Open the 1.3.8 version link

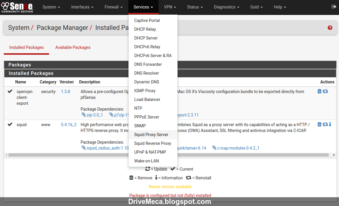[x=65, y=91]
